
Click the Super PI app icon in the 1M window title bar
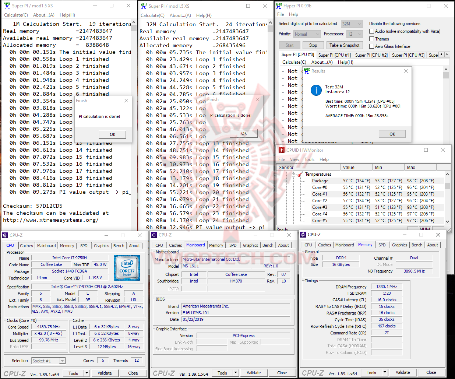pyautogui.click(x=7, y=6)
